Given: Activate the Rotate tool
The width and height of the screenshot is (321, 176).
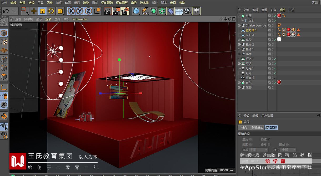Looking at the screenshot, I should point(51,11).
